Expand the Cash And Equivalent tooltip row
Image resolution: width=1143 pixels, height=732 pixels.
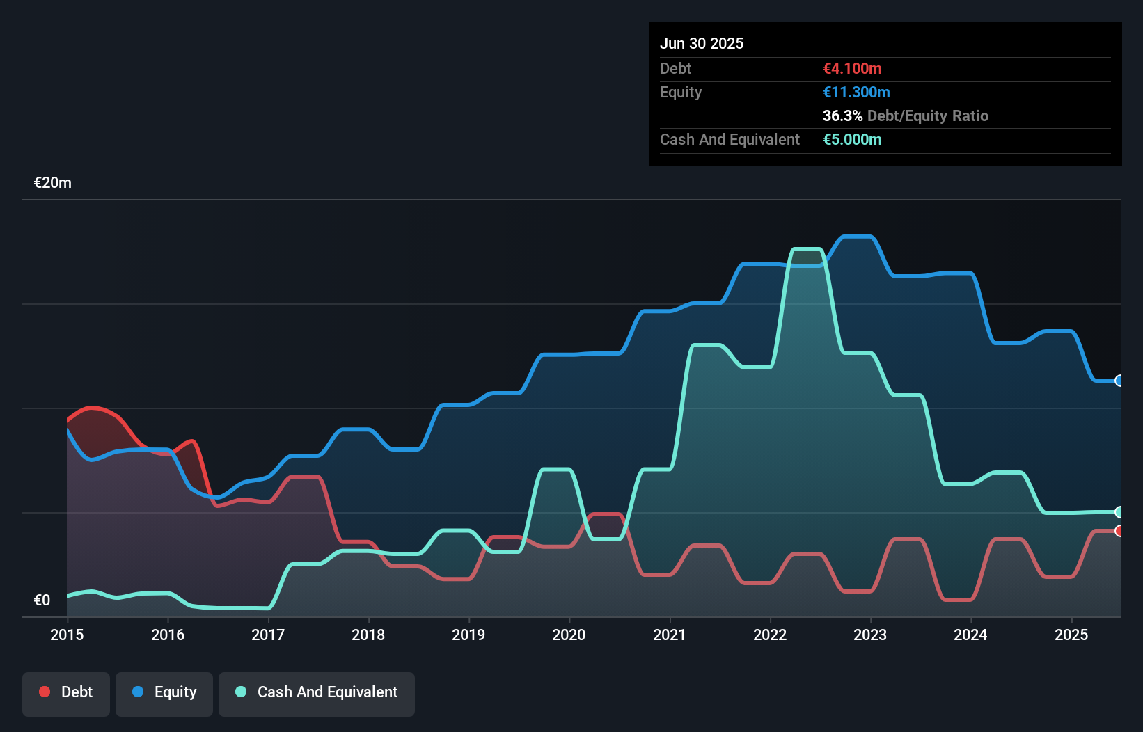pos(730,139)
